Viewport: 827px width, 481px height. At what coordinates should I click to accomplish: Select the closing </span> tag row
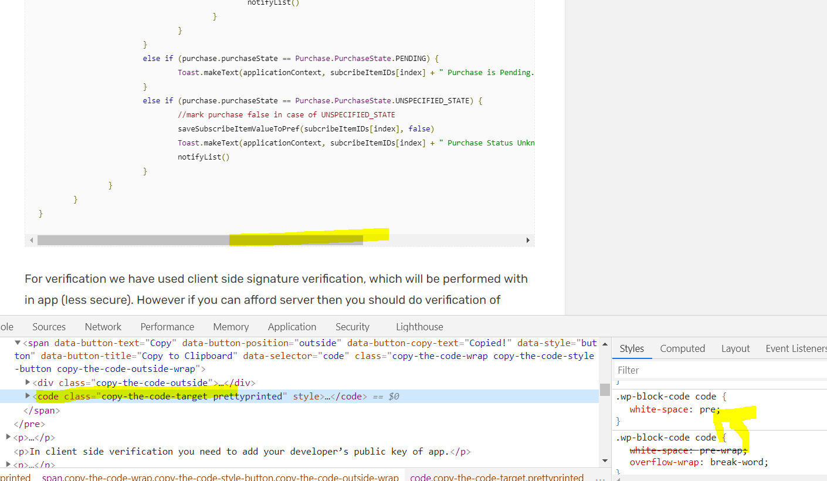coord(42,410)
